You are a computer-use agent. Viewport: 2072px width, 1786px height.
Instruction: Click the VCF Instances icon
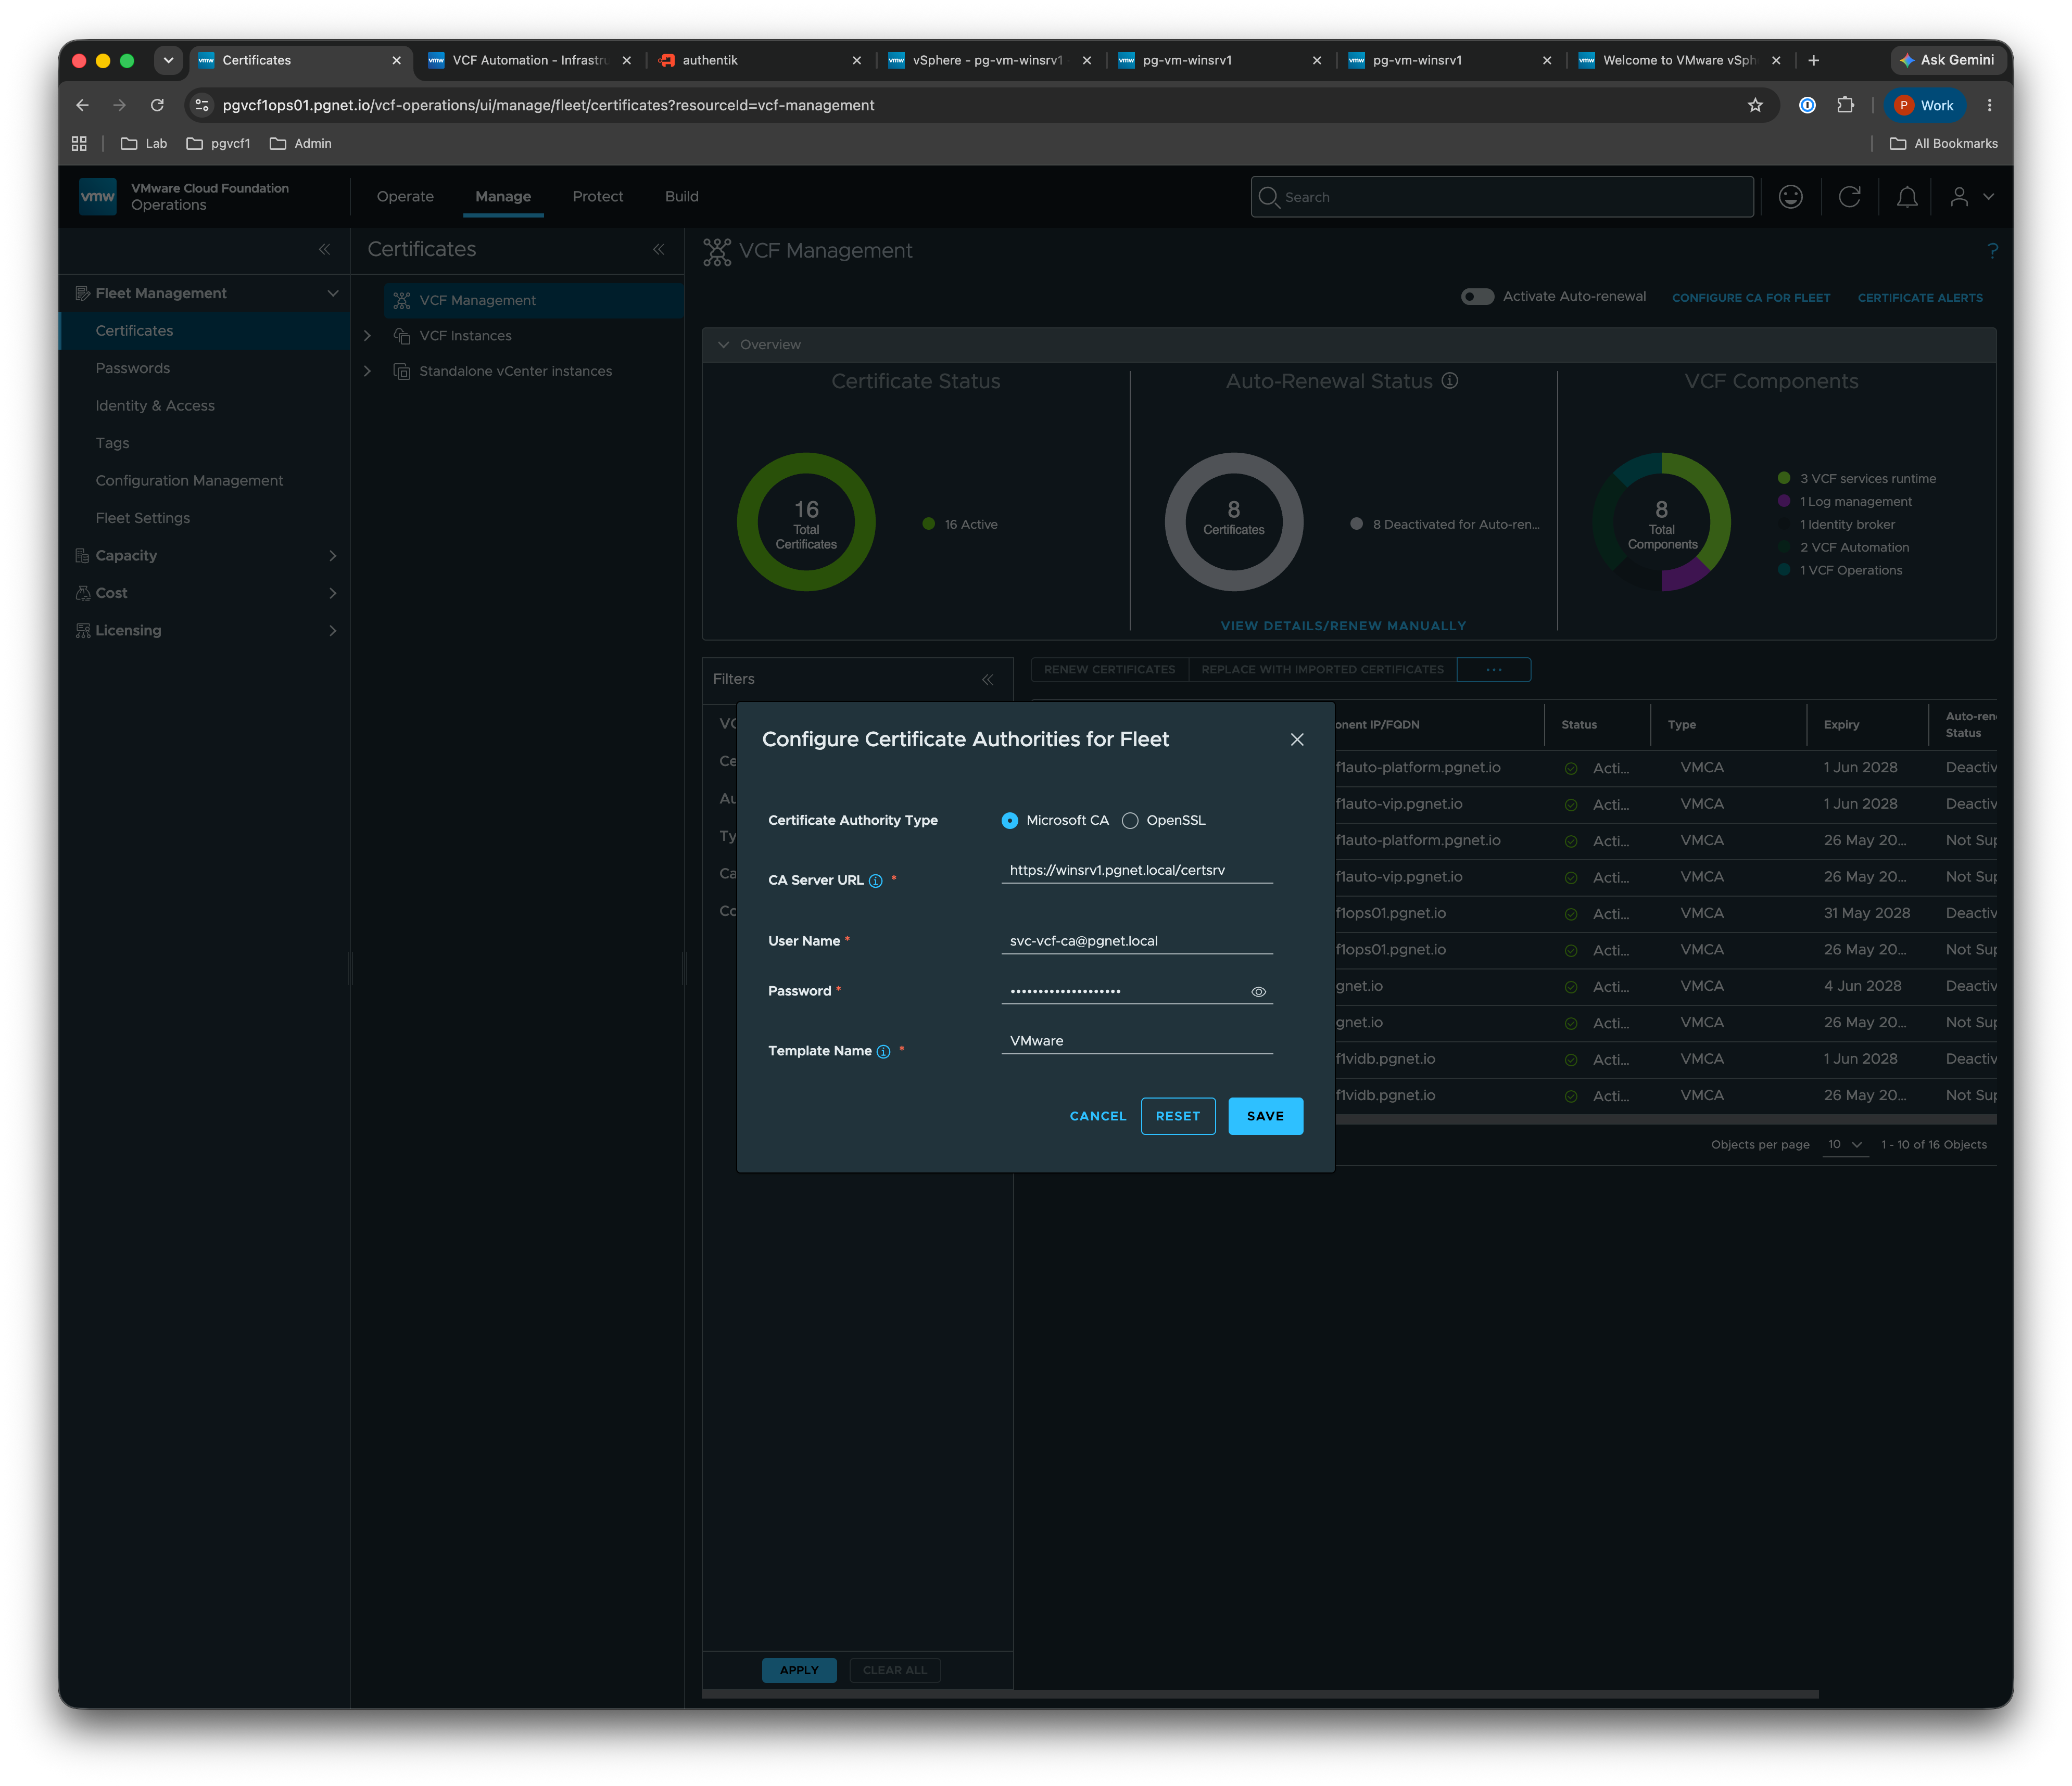click(x=402, y=336)
